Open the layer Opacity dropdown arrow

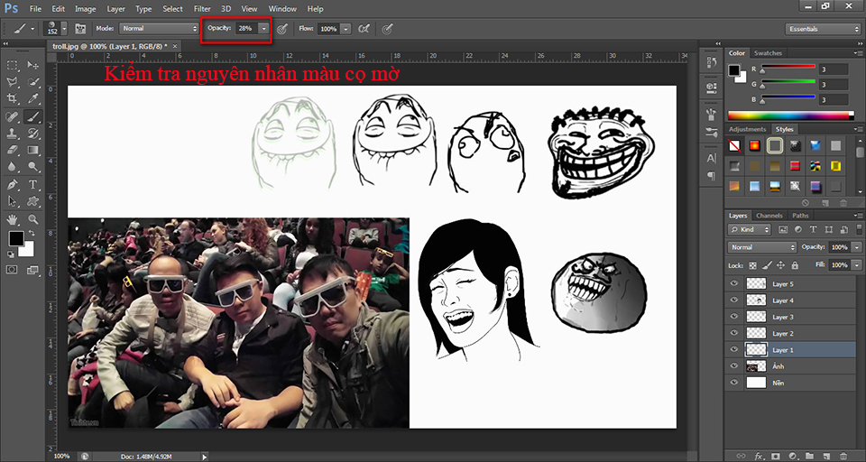click(857, 247)
